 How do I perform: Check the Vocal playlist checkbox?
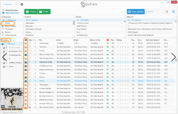4,67
